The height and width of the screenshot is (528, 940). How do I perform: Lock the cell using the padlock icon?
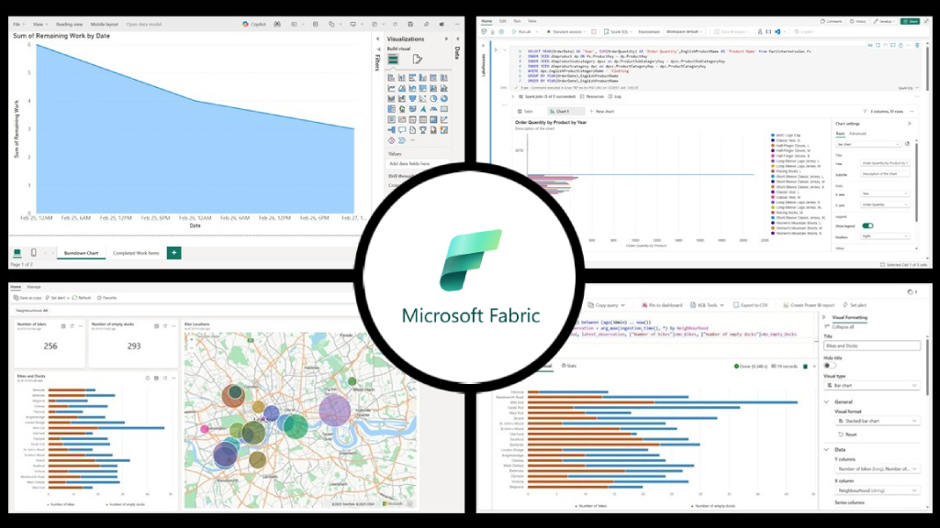click(x=901, y=45)
